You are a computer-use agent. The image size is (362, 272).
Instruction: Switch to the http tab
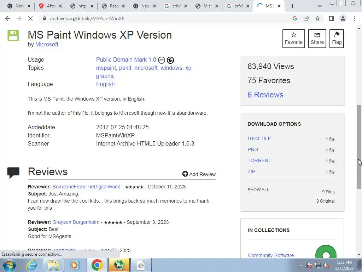82,6
